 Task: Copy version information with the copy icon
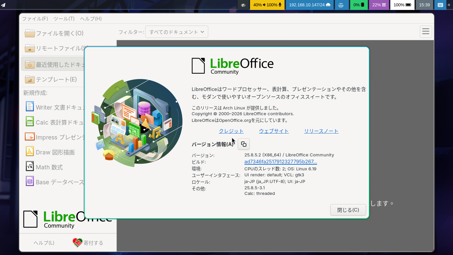tap(244, 144)
